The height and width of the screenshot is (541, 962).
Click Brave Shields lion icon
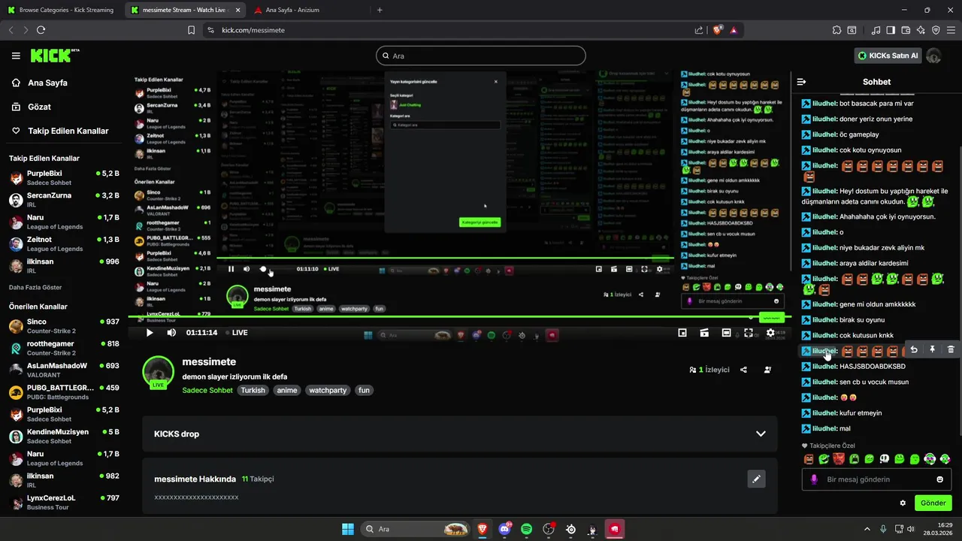coord(718,30)
